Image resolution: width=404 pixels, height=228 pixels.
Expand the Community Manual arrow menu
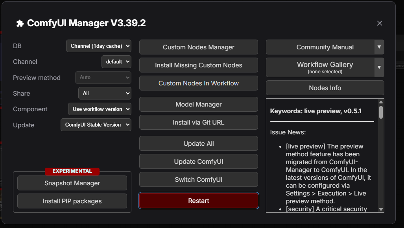379,47
